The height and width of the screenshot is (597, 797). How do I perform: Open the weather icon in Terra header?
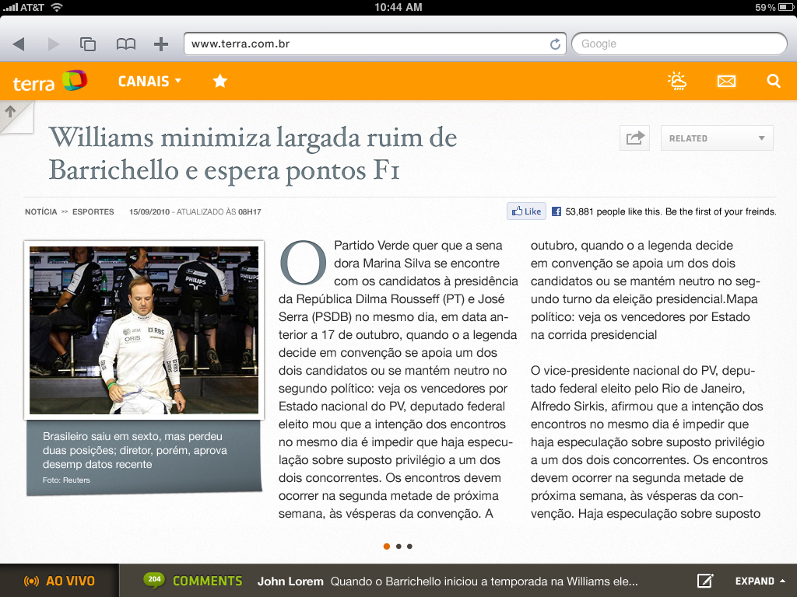pos(677,81)
